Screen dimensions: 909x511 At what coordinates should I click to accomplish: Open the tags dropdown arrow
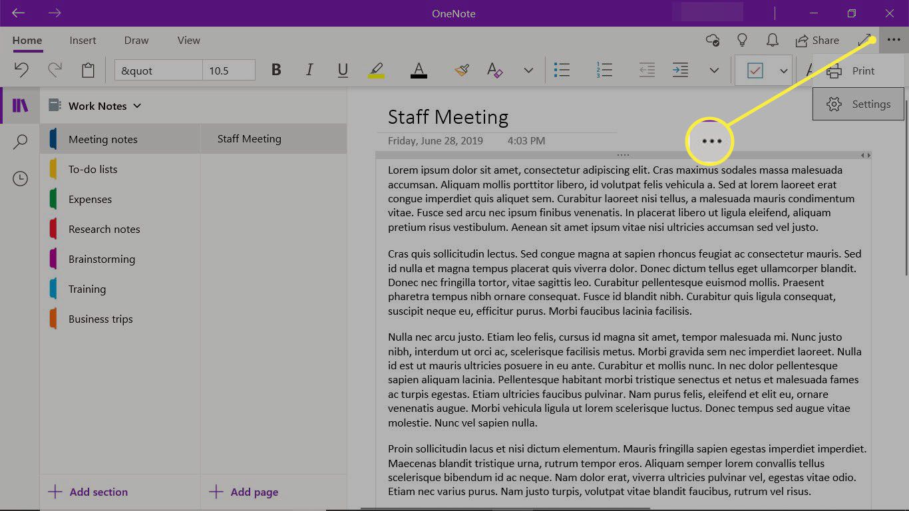(x=783, y=71)
